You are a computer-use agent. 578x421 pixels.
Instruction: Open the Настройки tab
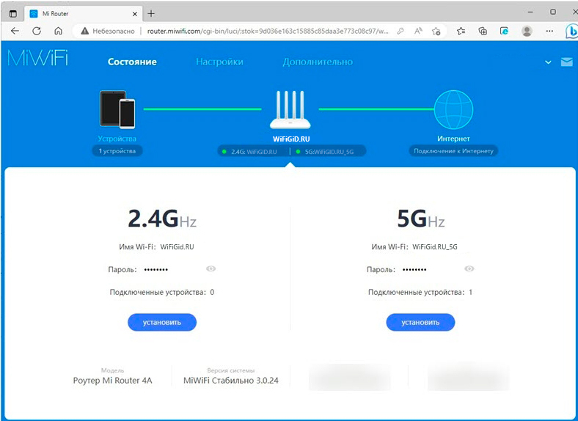tap(219, 62)
